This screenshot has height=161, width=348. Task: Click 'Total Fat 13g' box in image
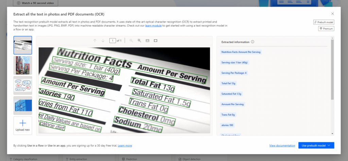(153, 84)
